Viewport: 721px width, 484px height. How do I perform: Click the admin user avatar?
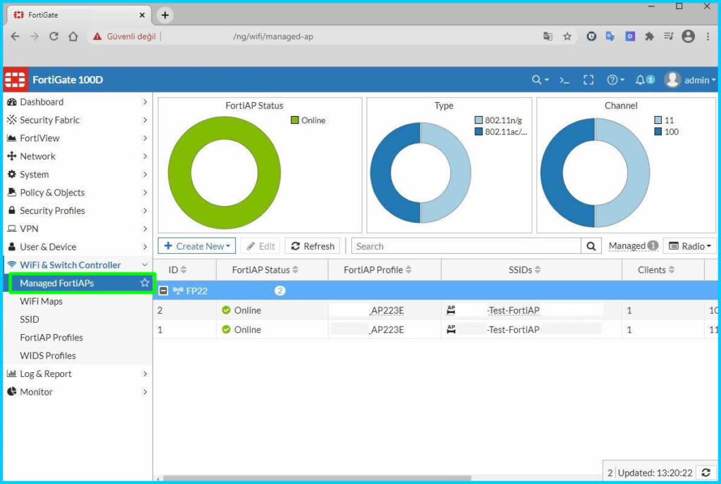pyautogui.click(x=672, y=80)
